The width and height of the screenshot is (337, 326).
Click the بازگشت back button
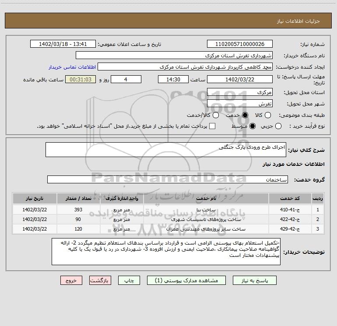tap(100, 280)
